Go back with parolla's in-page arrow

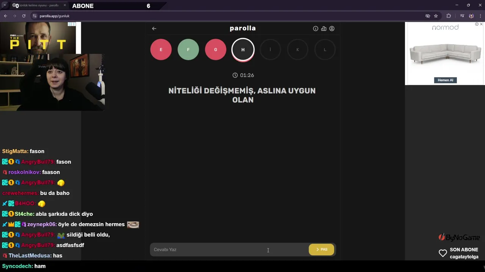[154, 28]
